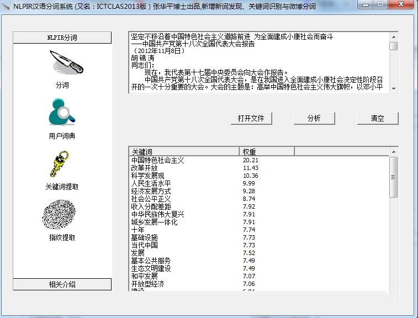Open the fingerprint 指纹提取 icon
418x318 pixels.
[59, 215]
